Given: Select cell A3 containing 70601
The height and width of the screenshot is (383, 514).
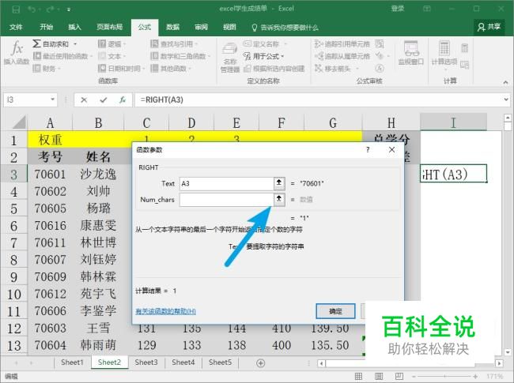Looking at the screenshot, I should point(50,175).
